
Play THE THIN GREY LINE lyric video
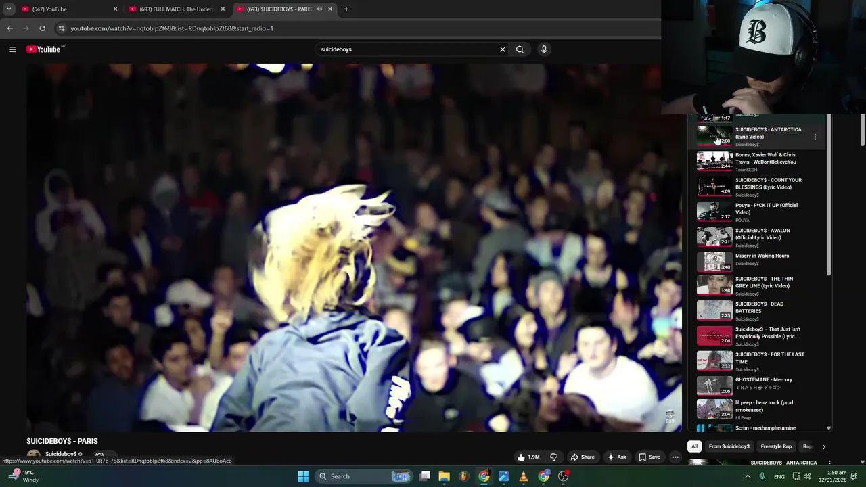tap(756, 285)
